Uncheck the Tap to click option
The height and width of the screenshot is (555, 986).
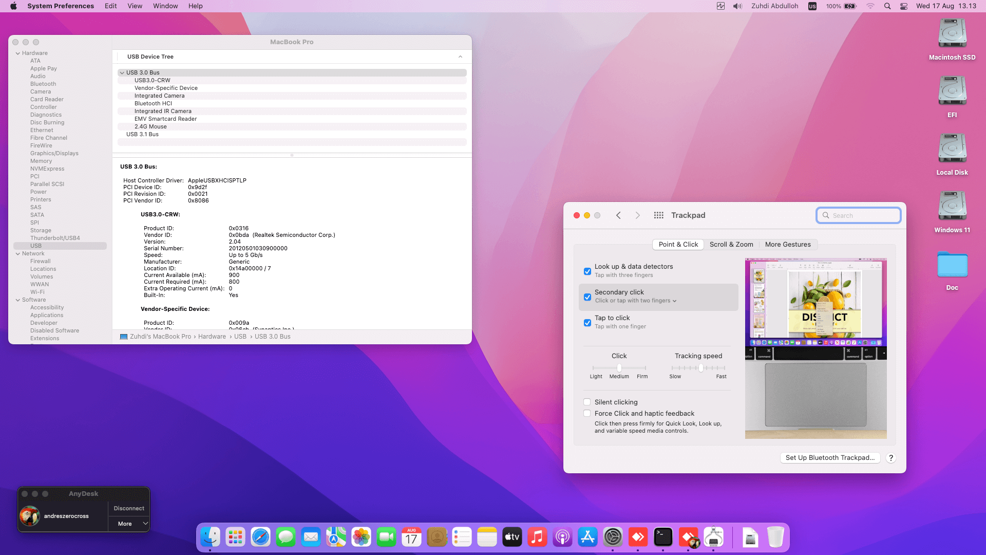[x=587, y=323]
